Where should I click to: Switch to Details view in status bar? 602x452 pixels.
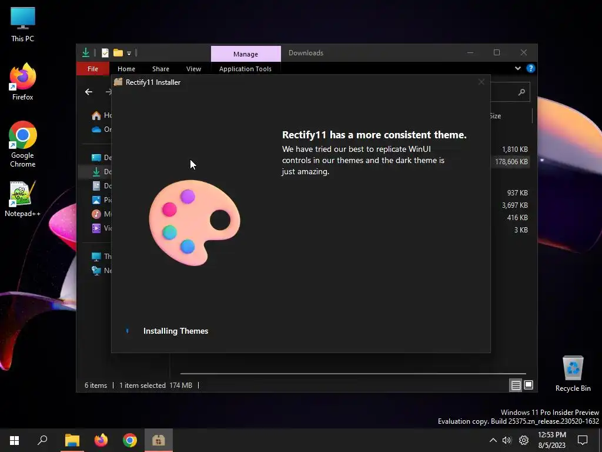[x=516, y=385]
